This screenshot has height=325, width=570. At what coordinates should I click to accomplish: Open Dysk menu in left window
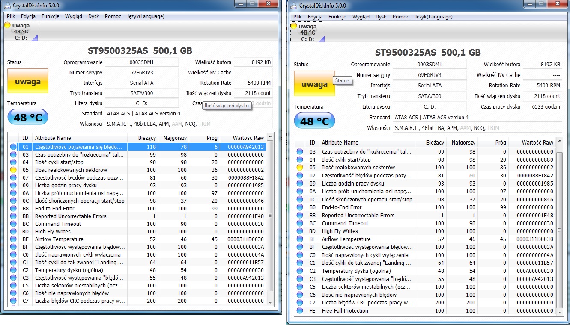93,16
